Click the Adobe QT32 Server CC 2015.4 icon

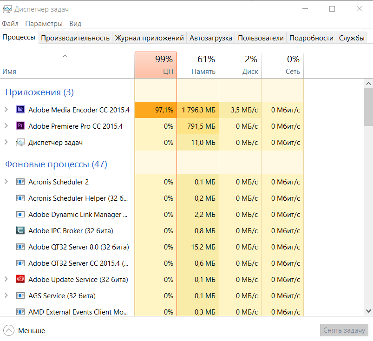click(x=20, y=263)
